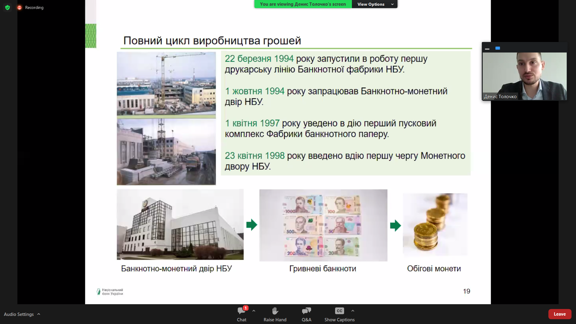Maximize the video panel with blue button
Viewport: 576px width, 324px height.
tap(498, 48)
